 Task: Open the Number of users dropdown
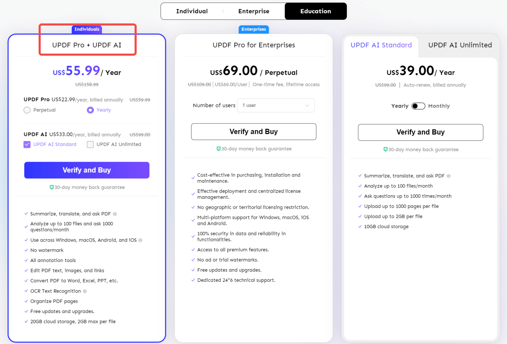point(276,105)
